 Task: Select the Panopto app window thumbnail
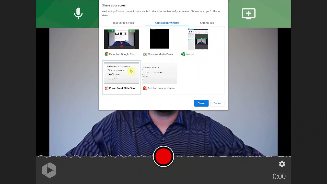(198, 39)
